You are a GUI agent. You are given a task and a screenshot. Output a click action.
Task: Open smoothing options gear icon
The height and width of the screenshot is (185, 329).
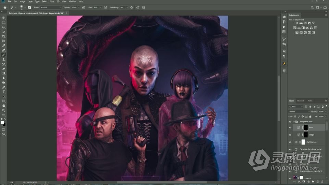pos(132,8)
